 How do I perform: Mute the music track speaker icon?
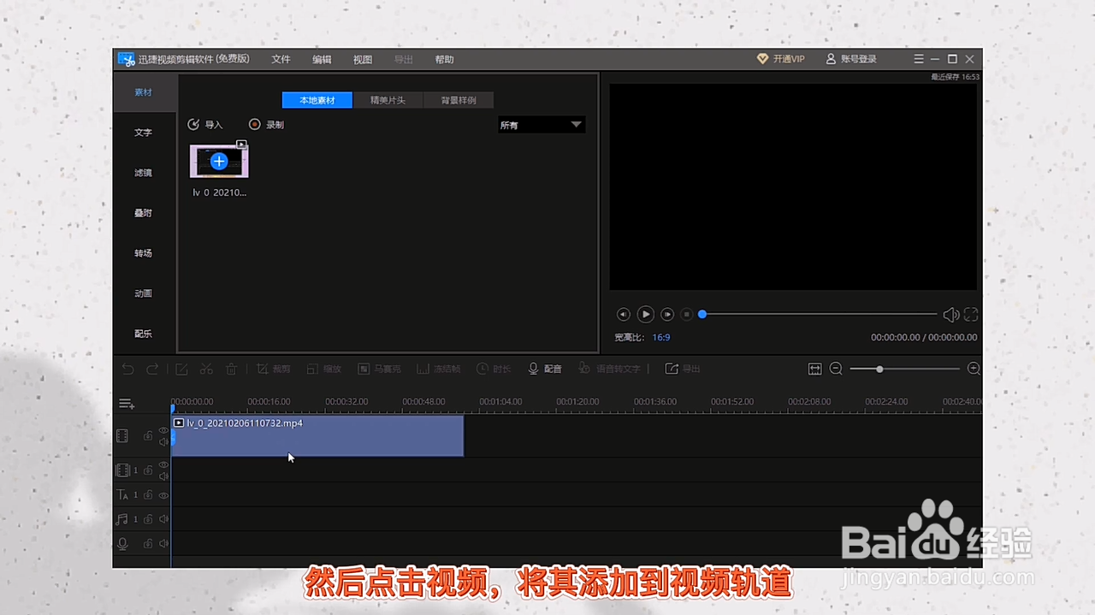point(163,519)
